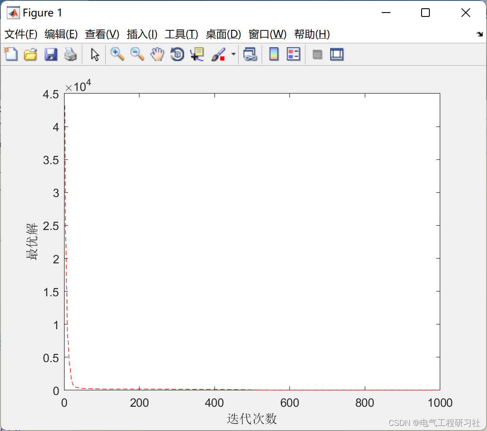Expand the brush color dropdown arrow
The width and height of the screenshot is (487, 431).
coord(233,54)
